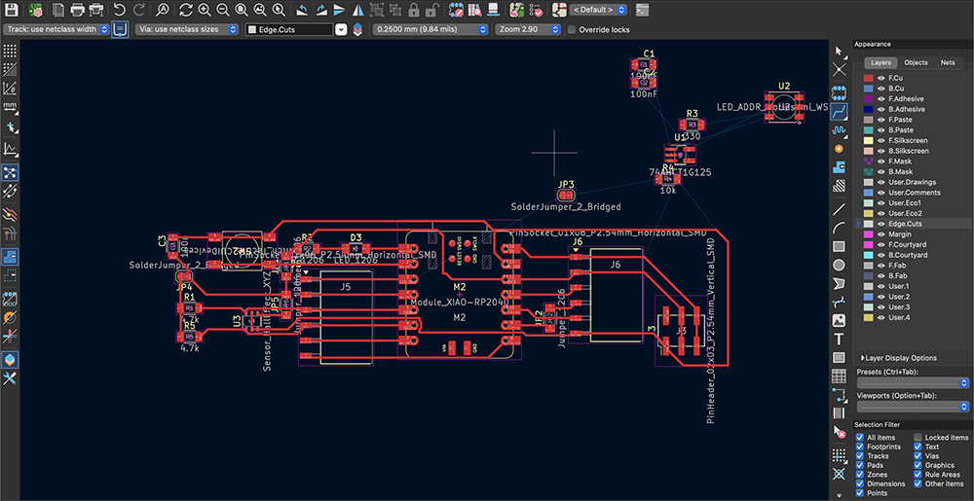Viewport: 974px width, 501px height.
Task: Uncheck Vias selection filter
Action: 918,456
